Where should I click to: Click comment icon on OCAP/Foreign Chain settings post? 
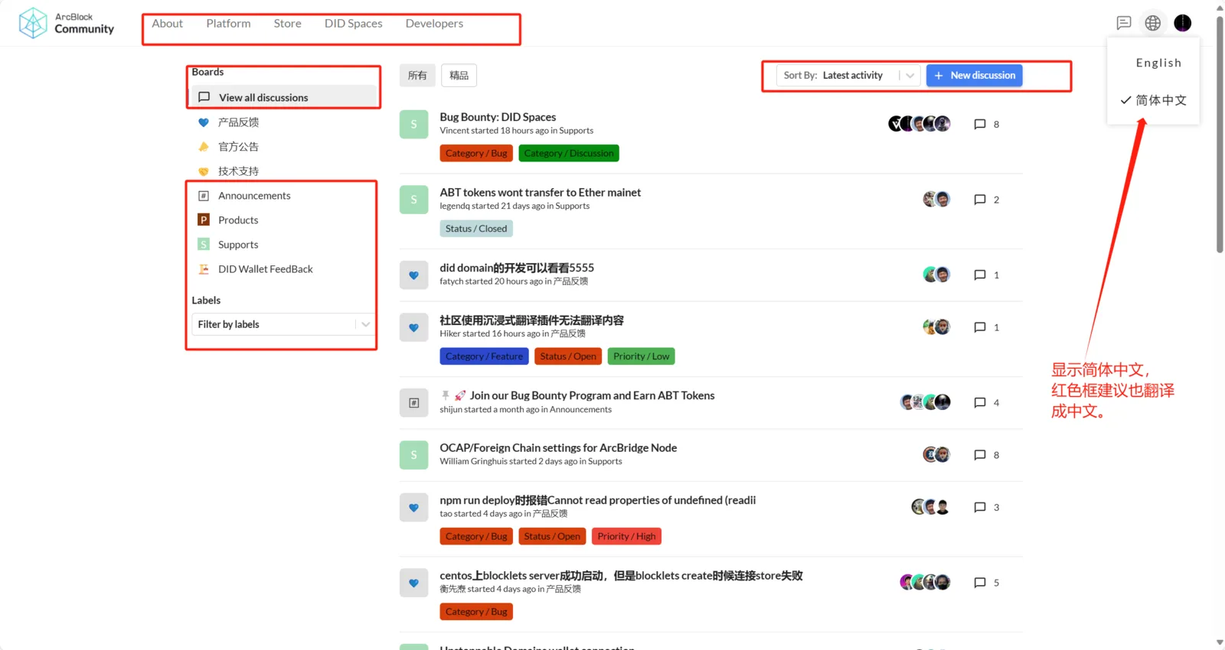pos(980,455)
